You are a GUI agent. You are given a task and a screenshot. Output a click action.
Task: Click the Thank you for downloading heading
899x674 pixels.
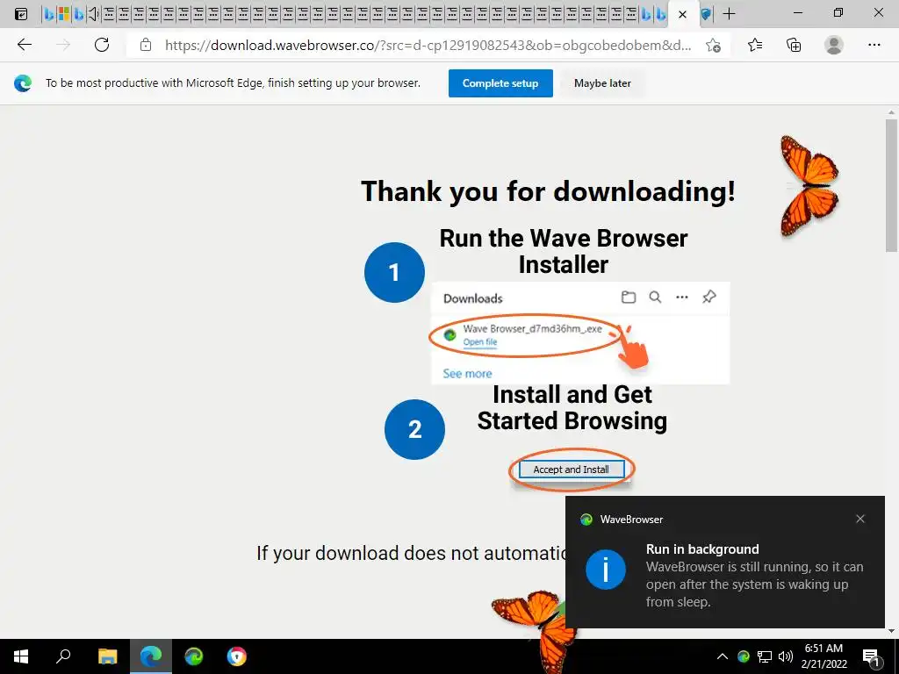coord(548,190)
